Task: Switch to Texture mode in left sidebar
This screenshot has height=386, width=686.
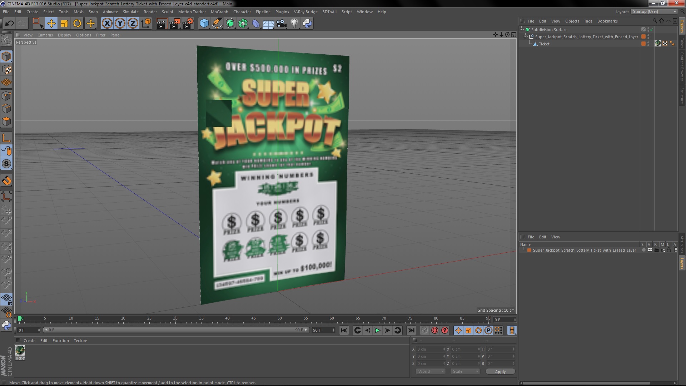Action: [x=6, y=70]
